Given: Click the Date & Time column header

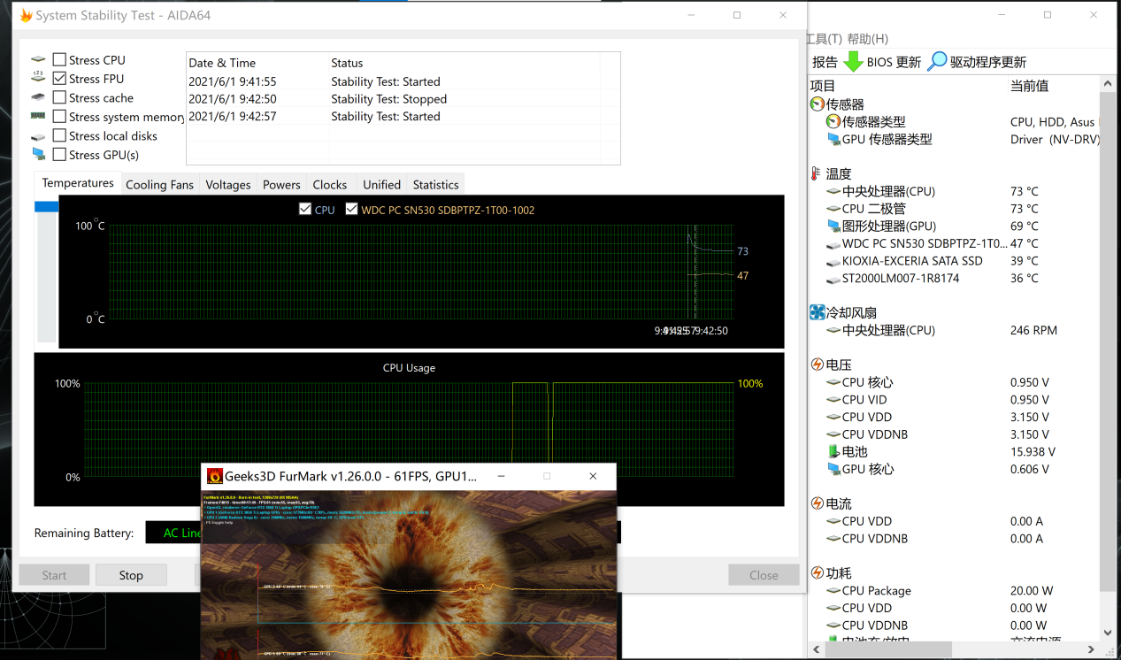Looking at the screenshot, I should click(257, 63).
